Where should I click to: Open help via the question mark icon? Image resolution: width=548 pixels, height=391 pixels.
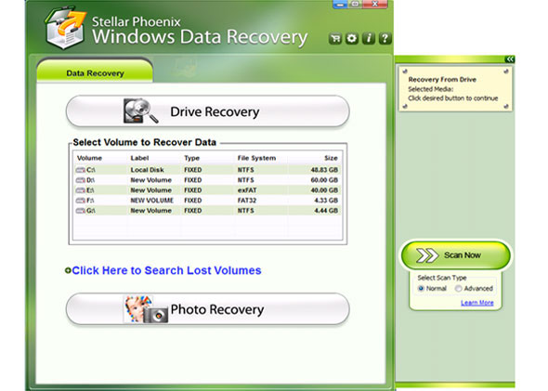385,38
